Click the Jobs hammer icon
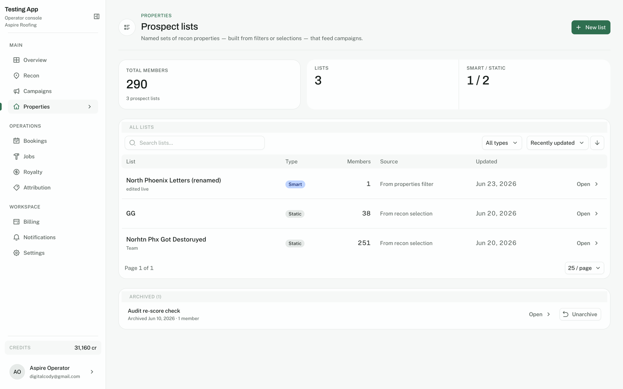Image resolution: width=623 pixels, height=389 pixels. pos(16,156)
